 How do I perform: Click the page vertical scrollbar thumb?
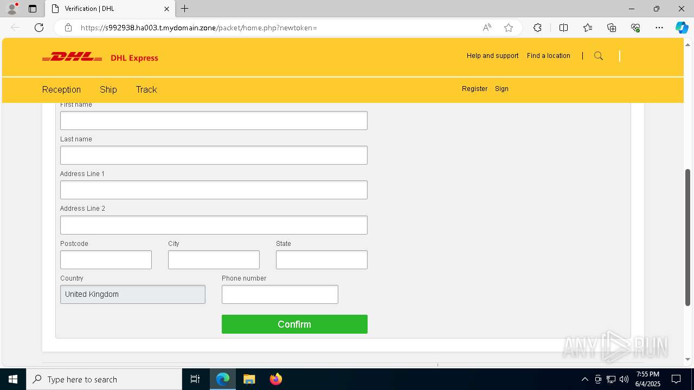[687, 237]
